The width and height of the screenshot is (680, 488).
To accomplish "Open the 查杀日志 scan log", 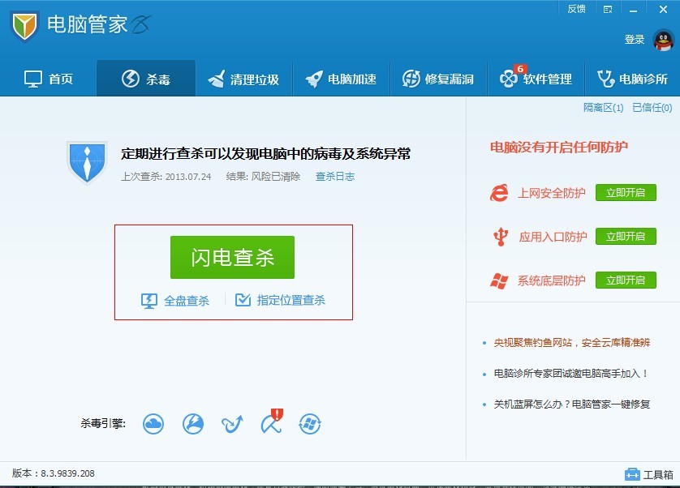I will [335, 177].
